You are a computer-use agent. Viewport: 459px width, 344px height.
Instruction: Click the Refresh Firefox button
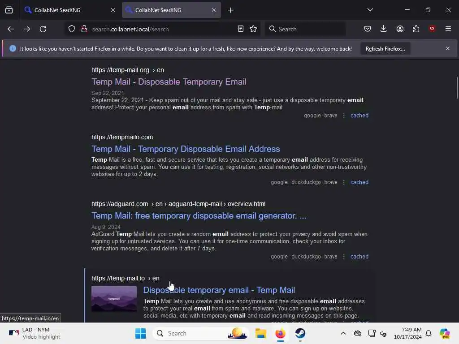click(385, 48)
